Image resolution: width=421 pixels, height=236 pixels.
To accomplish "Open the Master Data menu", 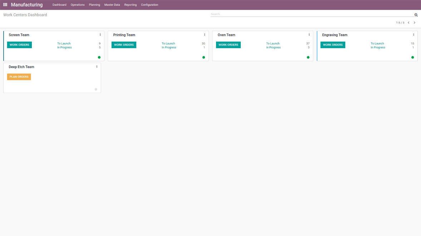I will (x=112, y=5).
